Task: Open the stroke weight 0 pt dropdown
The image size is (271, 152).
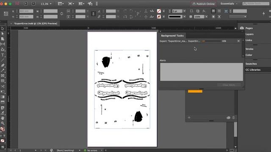Action: click(x=185, y=11)
